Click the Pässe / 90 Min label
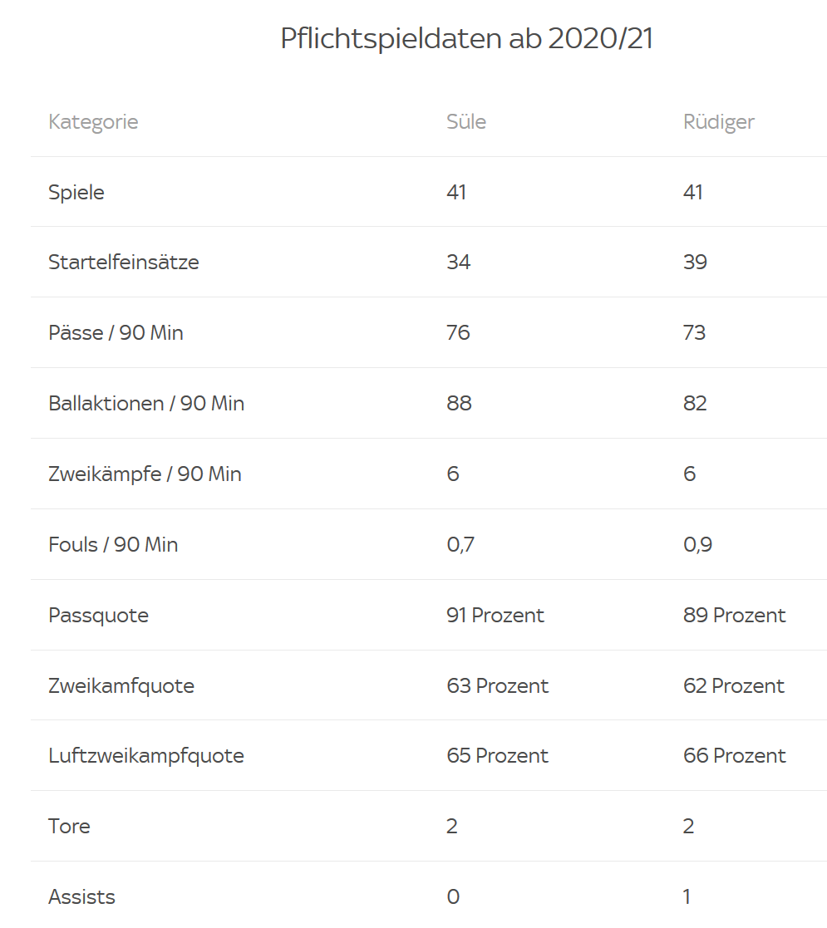This screenshot has width=827, height=928. 116,332
